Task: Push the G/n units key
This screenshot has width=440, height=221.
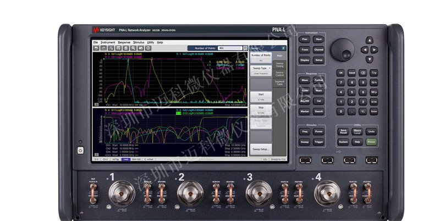Action: click(x=374, y=82)
